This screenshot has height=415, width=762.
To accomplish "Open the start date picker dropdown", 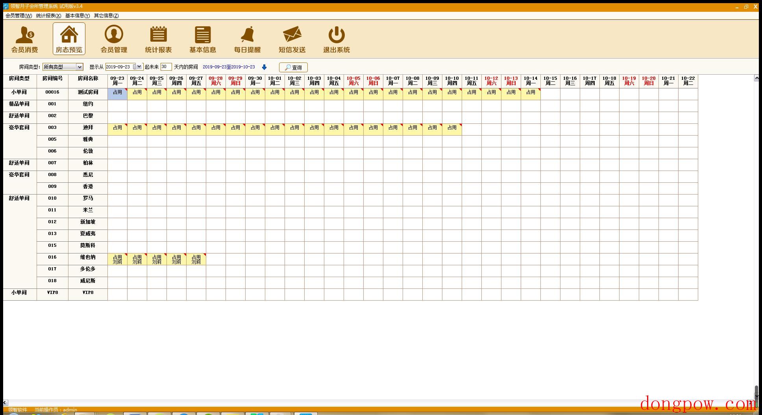I will pyautogui.click(x=139, y=67).
